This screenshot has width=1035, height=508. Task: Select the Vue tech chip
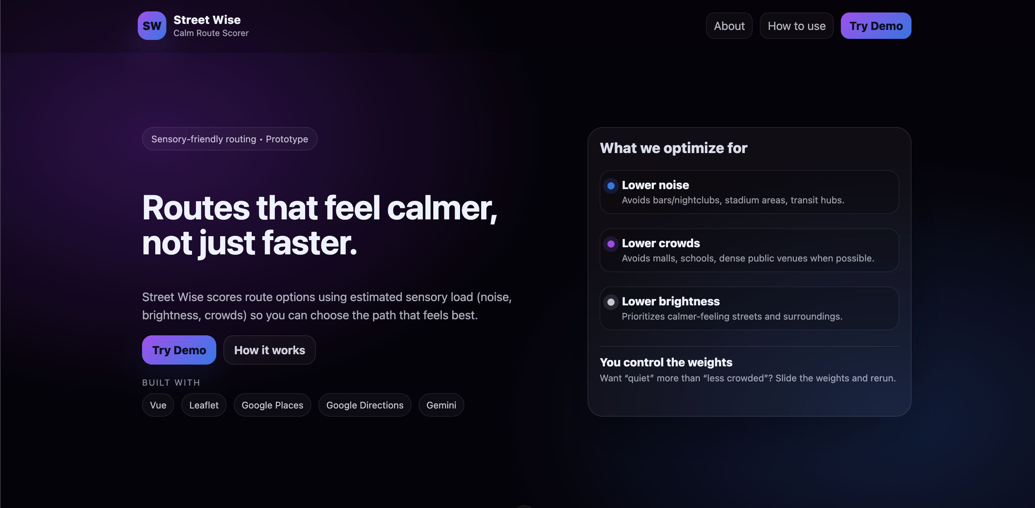[x=158, y=405]
